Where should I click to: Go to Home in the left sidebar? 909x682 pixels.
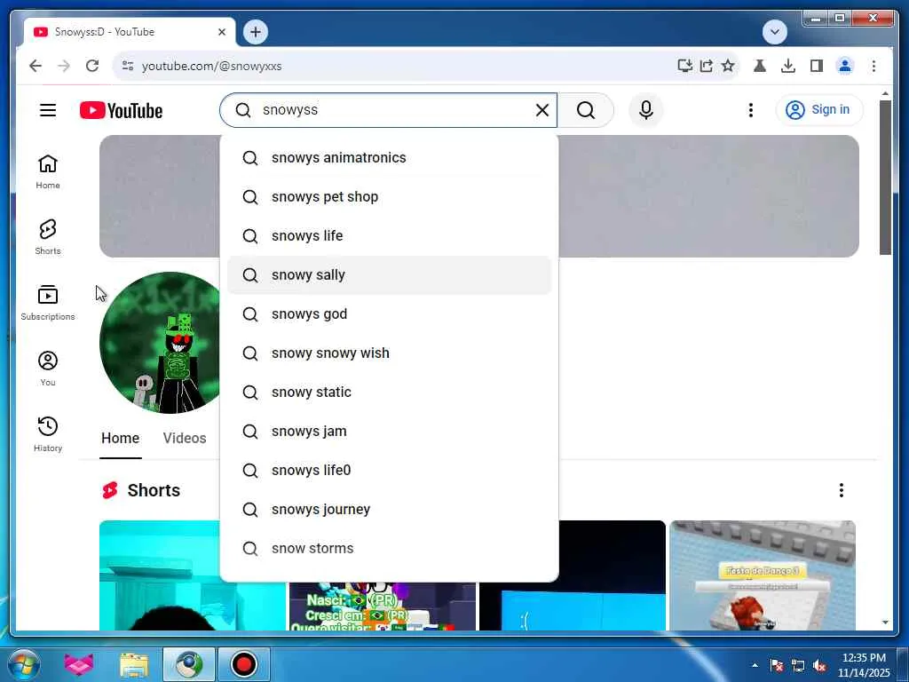pos(48,171)
